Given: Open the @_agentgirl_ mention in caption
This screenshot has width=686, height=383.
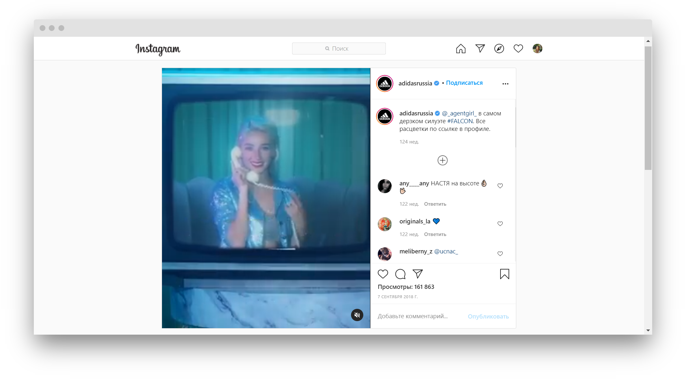Looking at the screenshot, I should (x=459, y=113).
